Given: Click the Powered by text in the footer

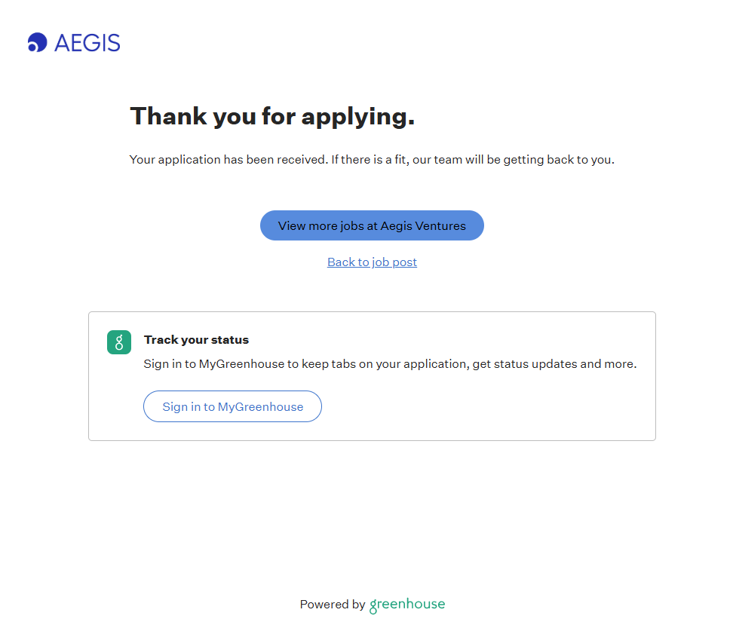Looking at the screenshot, I should point(332,605).
